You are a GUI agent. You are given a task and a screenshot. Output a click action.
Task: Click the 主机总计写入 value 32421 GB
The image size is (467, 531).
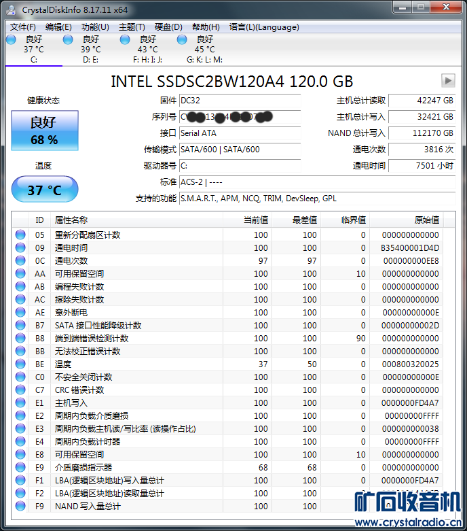click(x=422, y=117)
